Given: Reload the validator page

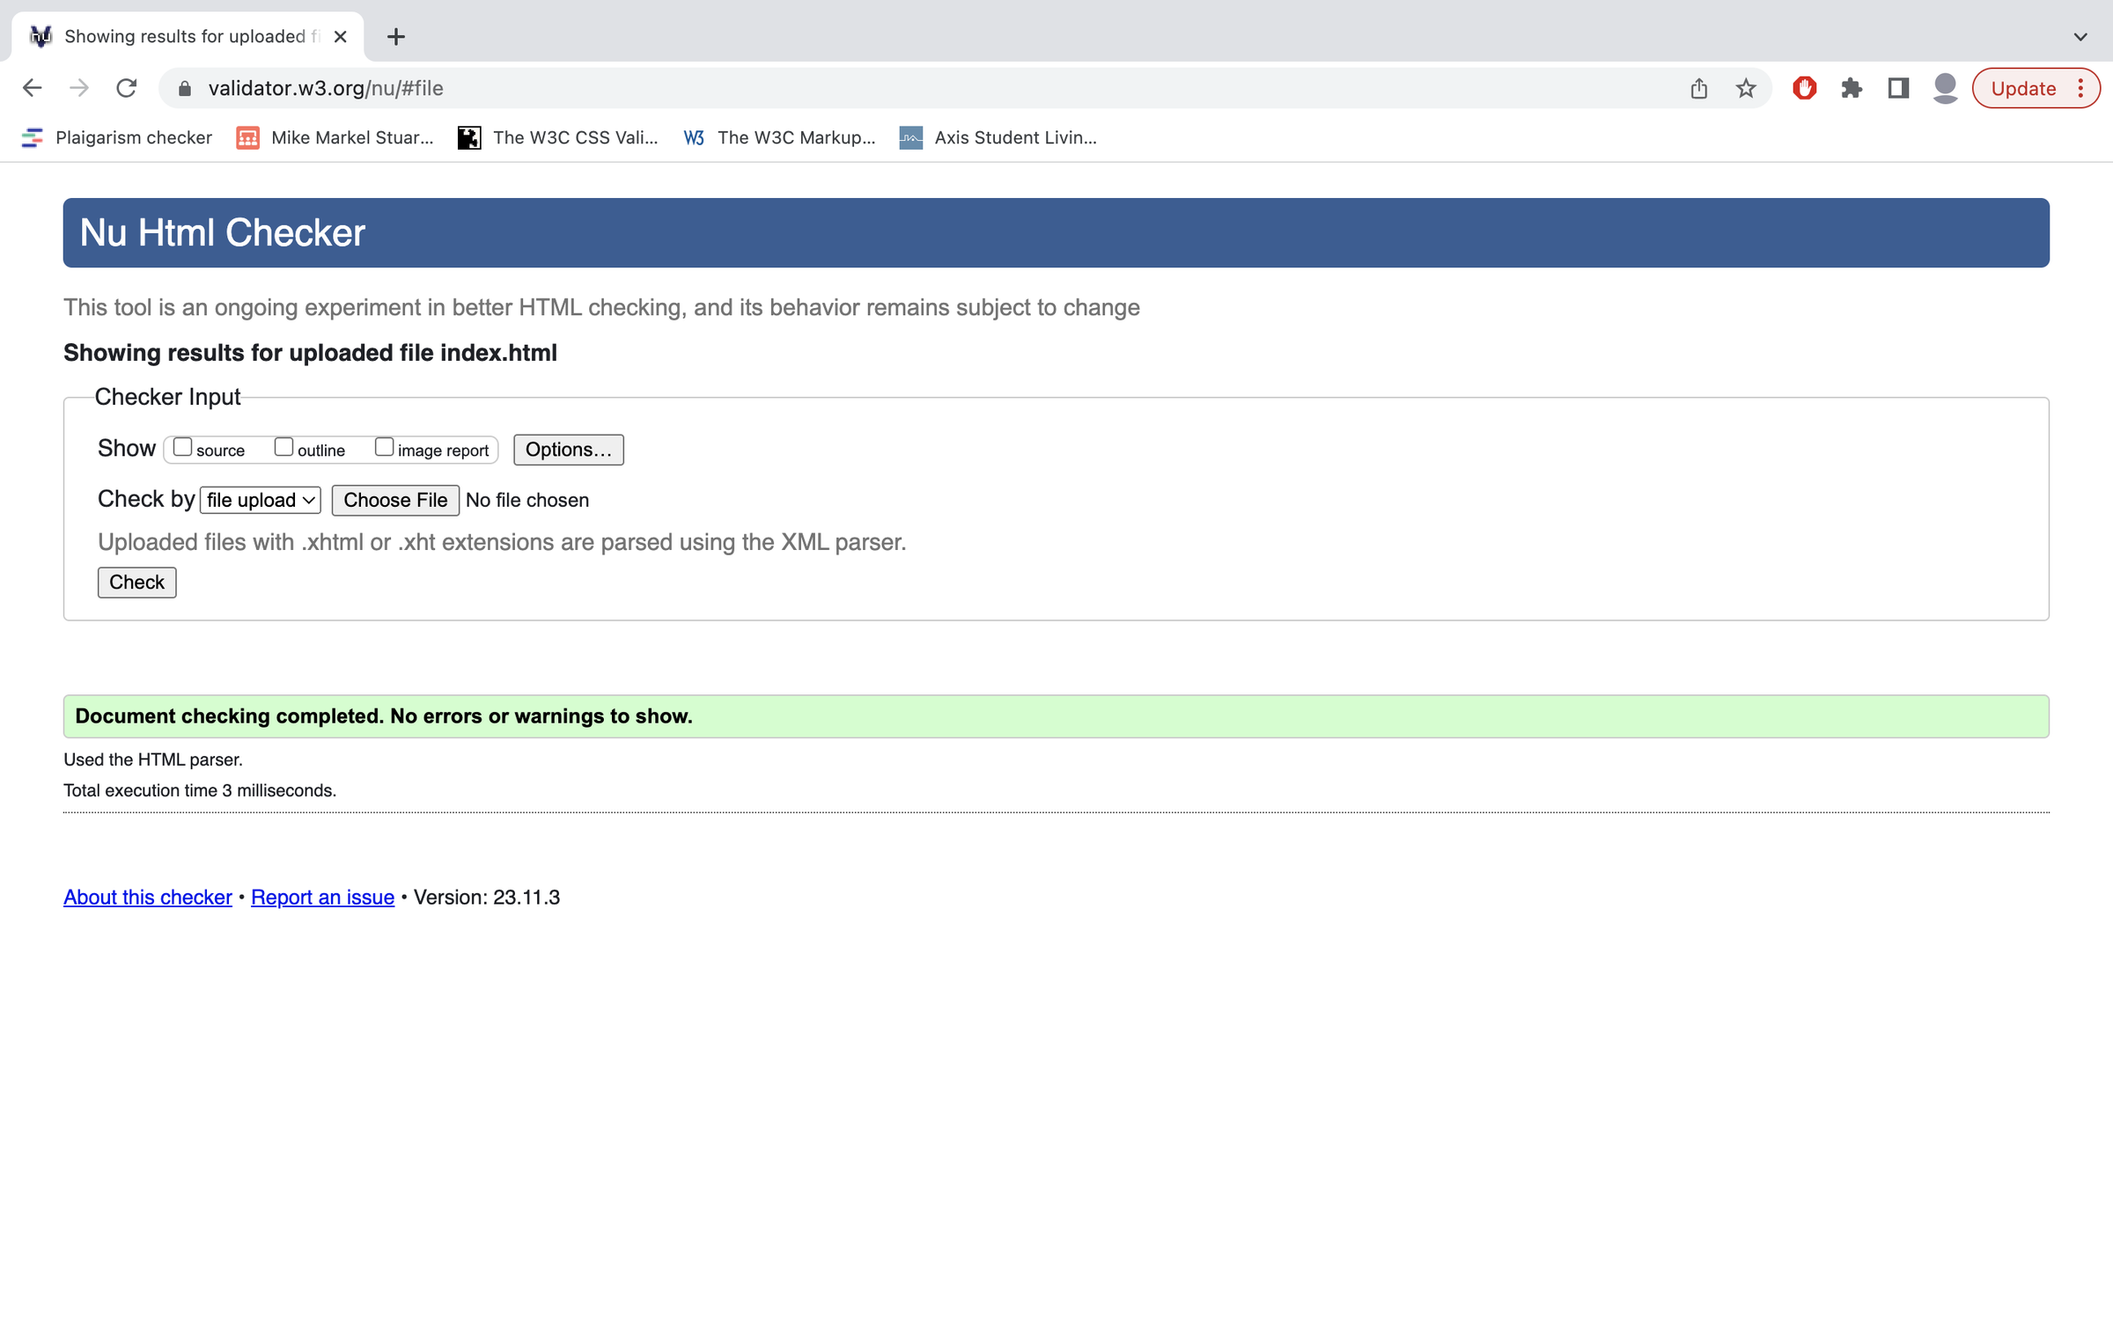Looking at the screenshot, I should pyautogui.click(x=127, y=88).
